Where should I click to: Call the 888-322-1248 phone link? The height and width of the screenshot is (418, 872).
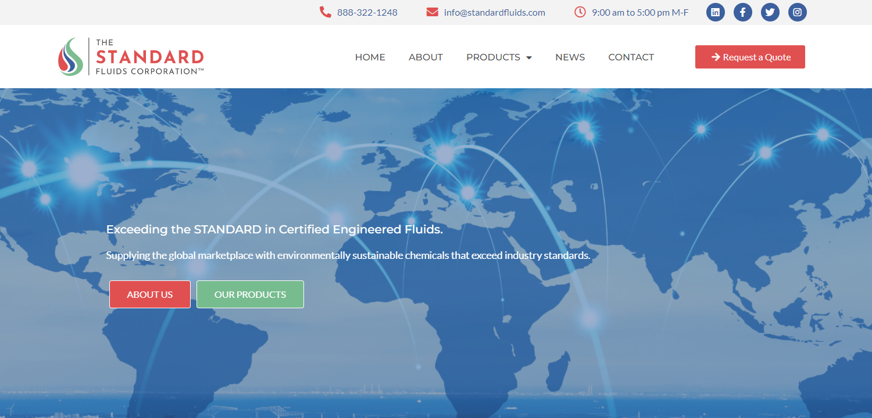point(367,12)
